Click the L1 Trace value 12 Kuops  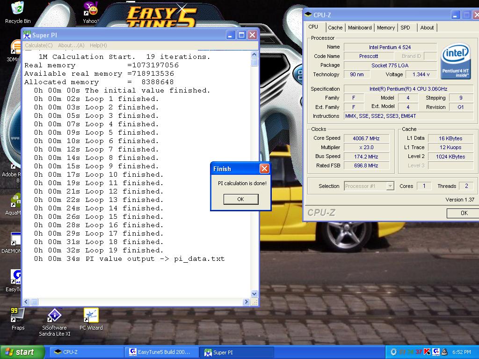click(x=450, y=147)
